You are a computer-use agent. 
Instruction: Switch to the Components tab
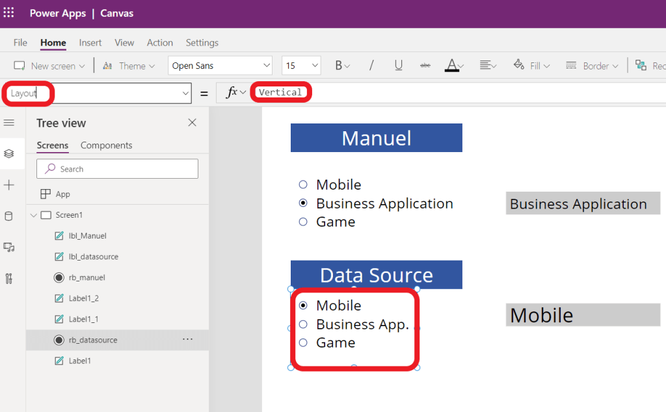[x=106, y=146]
